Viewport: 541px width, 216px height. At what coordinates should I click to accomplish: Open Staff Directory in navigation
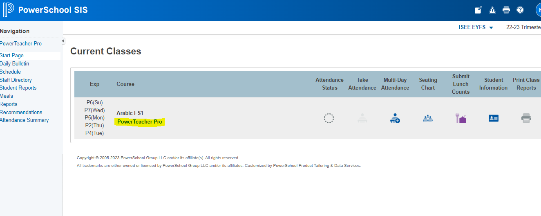click(x=16, y=80)
